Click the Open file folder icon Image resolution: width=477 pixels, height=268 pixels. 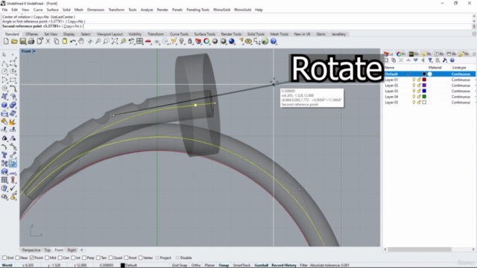[14, 42]
